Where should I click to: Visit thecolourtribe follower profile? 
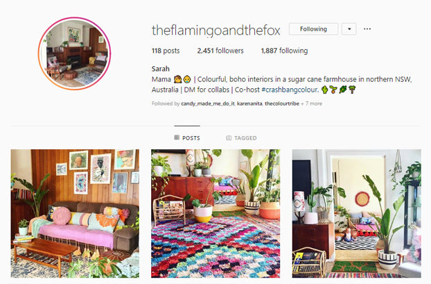282,103
